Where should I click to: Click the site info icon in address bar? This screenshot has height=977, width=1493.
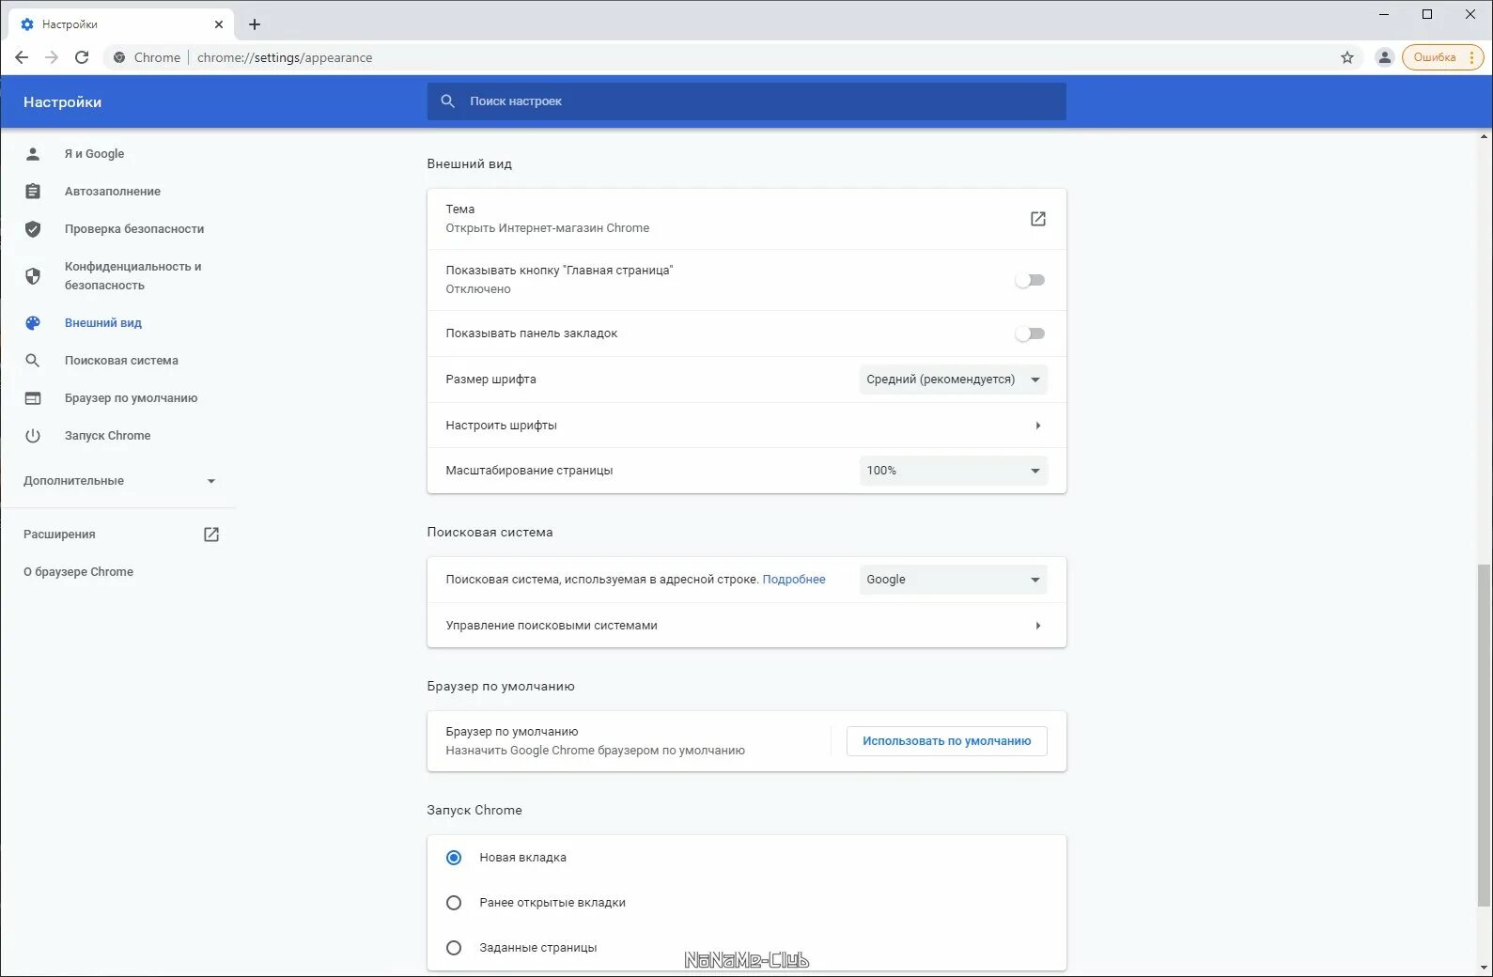coord(119,57)
